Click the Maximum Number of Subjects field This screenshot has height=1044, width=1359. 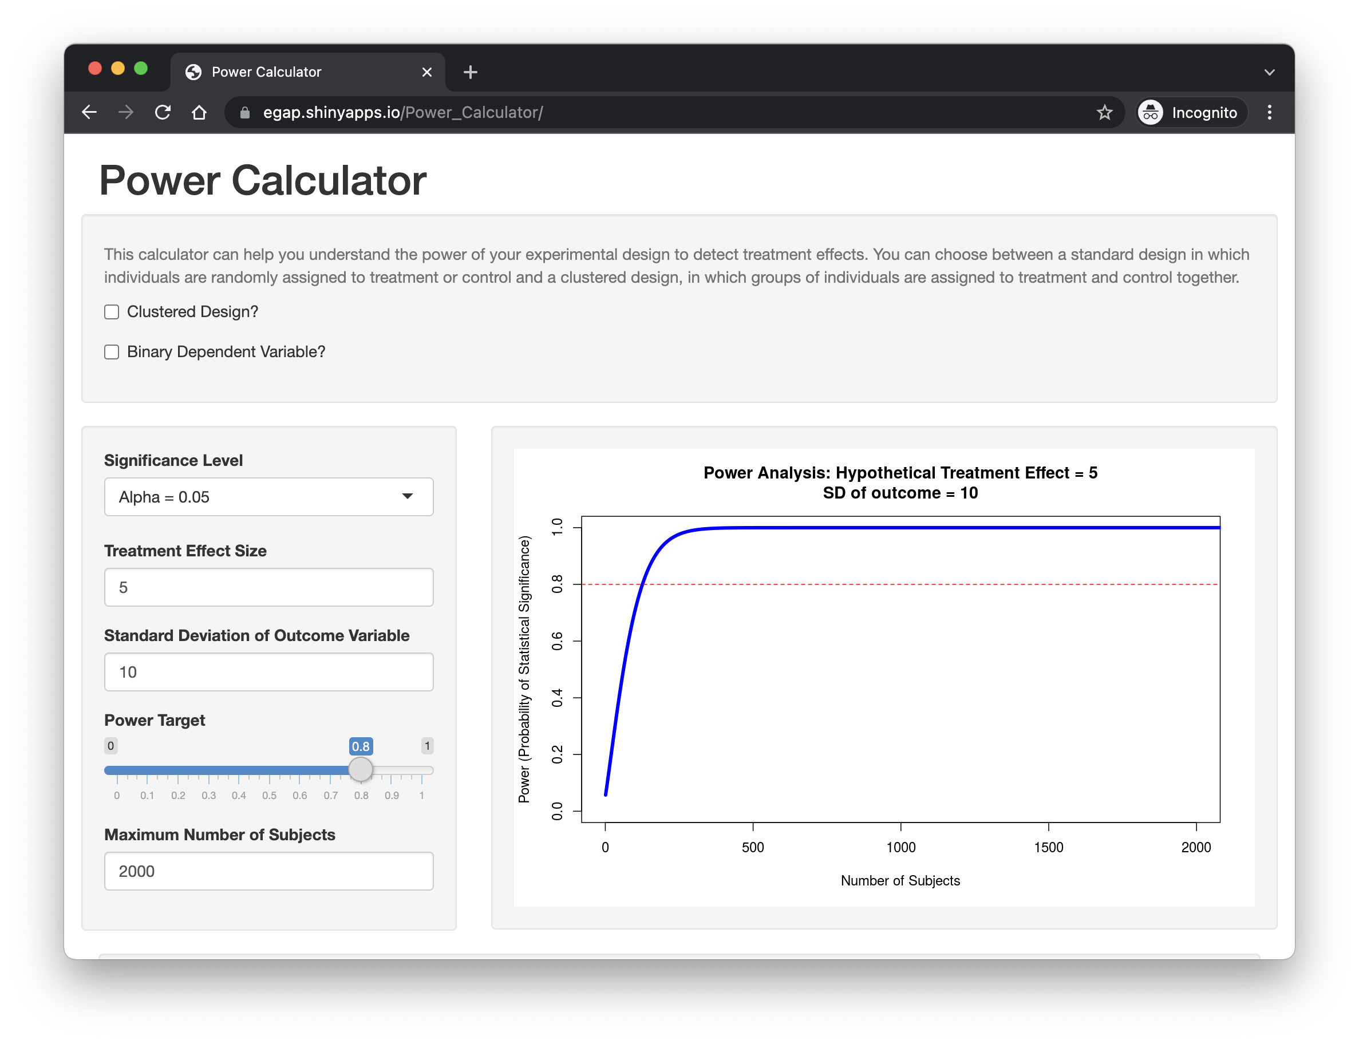point(268,871)
